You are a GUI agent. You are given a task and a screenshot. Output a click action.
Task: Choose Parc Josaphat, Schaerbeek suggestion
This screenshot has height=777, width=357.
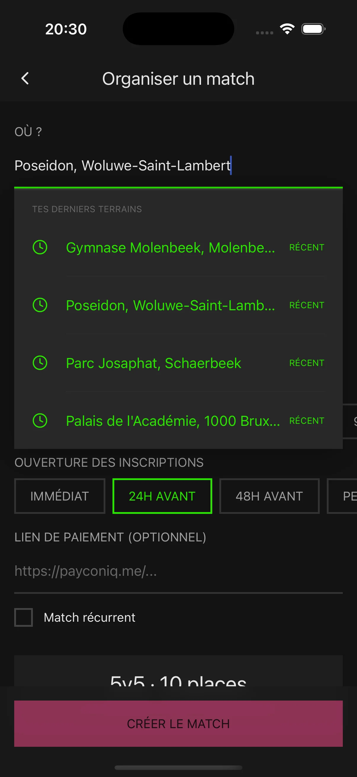[153, 363]
